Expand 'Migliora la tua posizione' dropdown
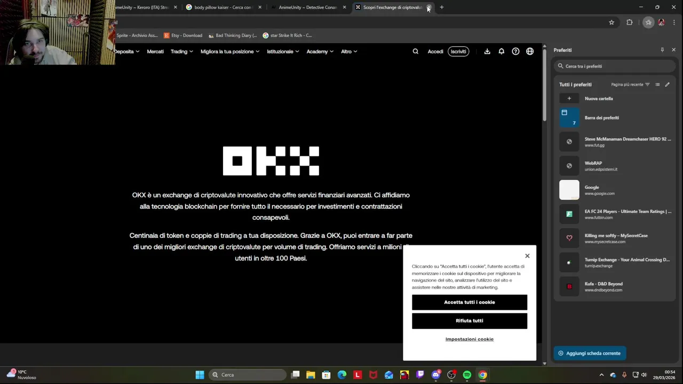 [230, 52]
